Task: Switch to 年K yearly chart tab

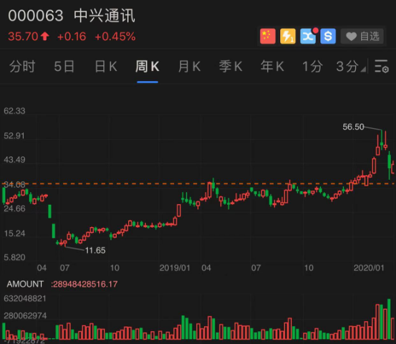Action: click(x=272, y=67)
